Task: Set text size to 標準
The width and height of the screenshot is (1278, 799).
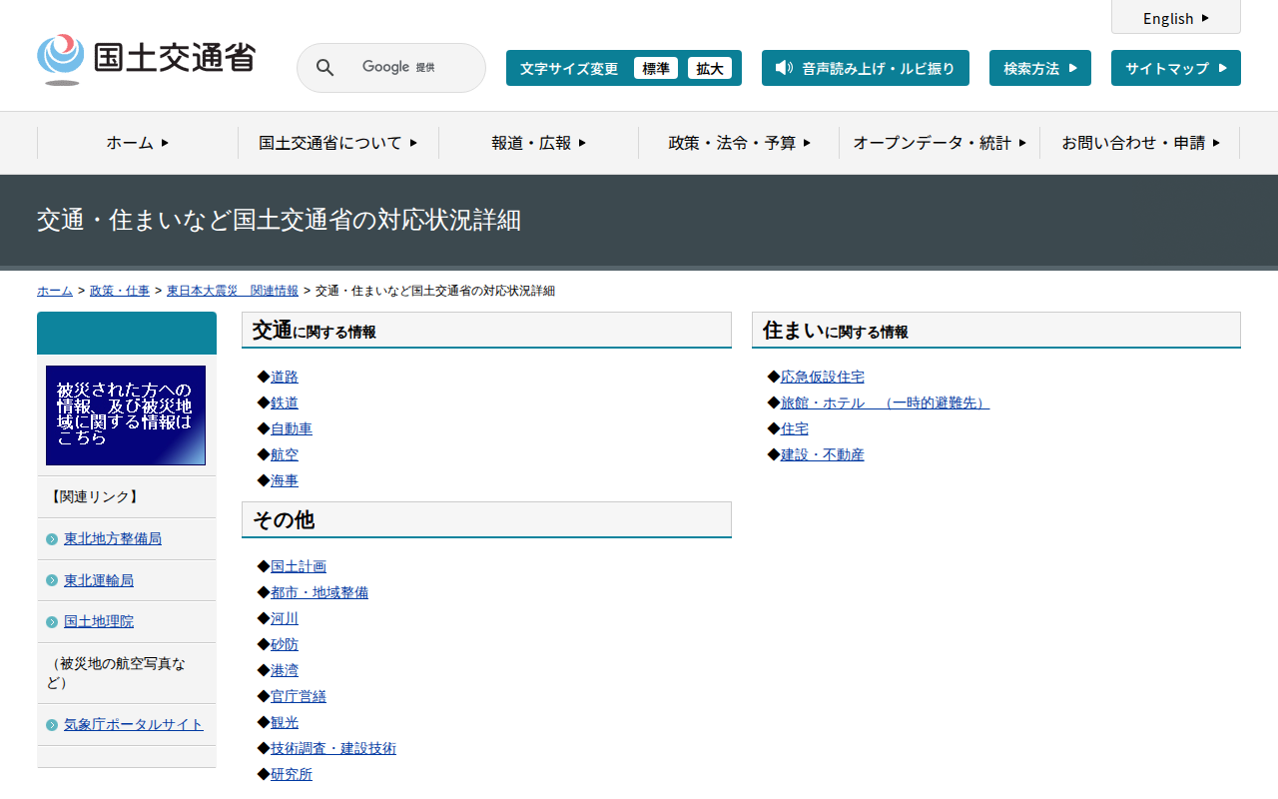Action: pyautogui.click(x=656, y=68)
